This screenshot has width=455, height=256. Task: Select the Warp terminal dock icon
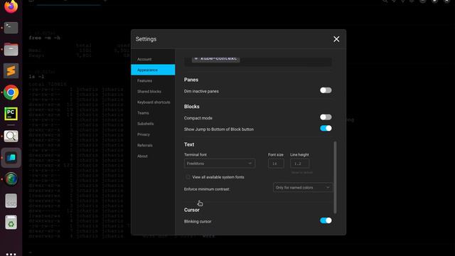[x=11, y=158]
